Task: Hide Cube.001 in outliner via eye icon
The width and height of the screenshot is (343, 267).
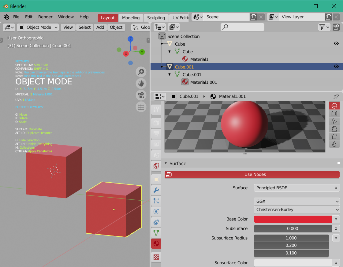Action: click(x=336, y=66)
